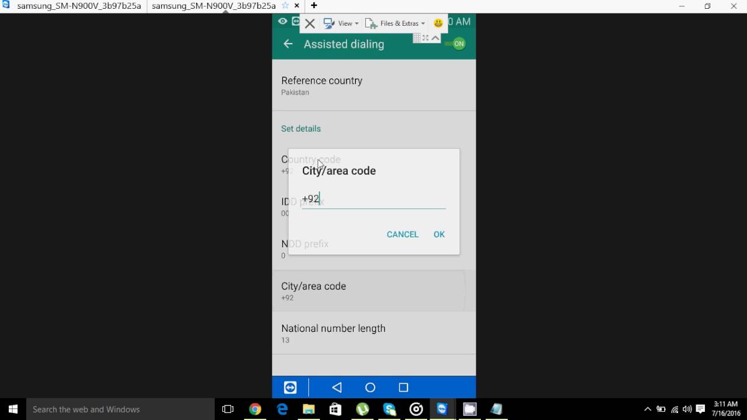747x420 pixels.
Task: Click into the City/area code input field
Action: [x=373, y=199]
